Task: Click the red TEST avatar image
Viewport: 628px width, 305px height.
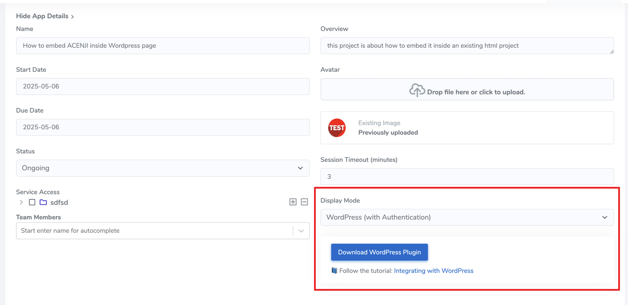Action: (336, 128)
